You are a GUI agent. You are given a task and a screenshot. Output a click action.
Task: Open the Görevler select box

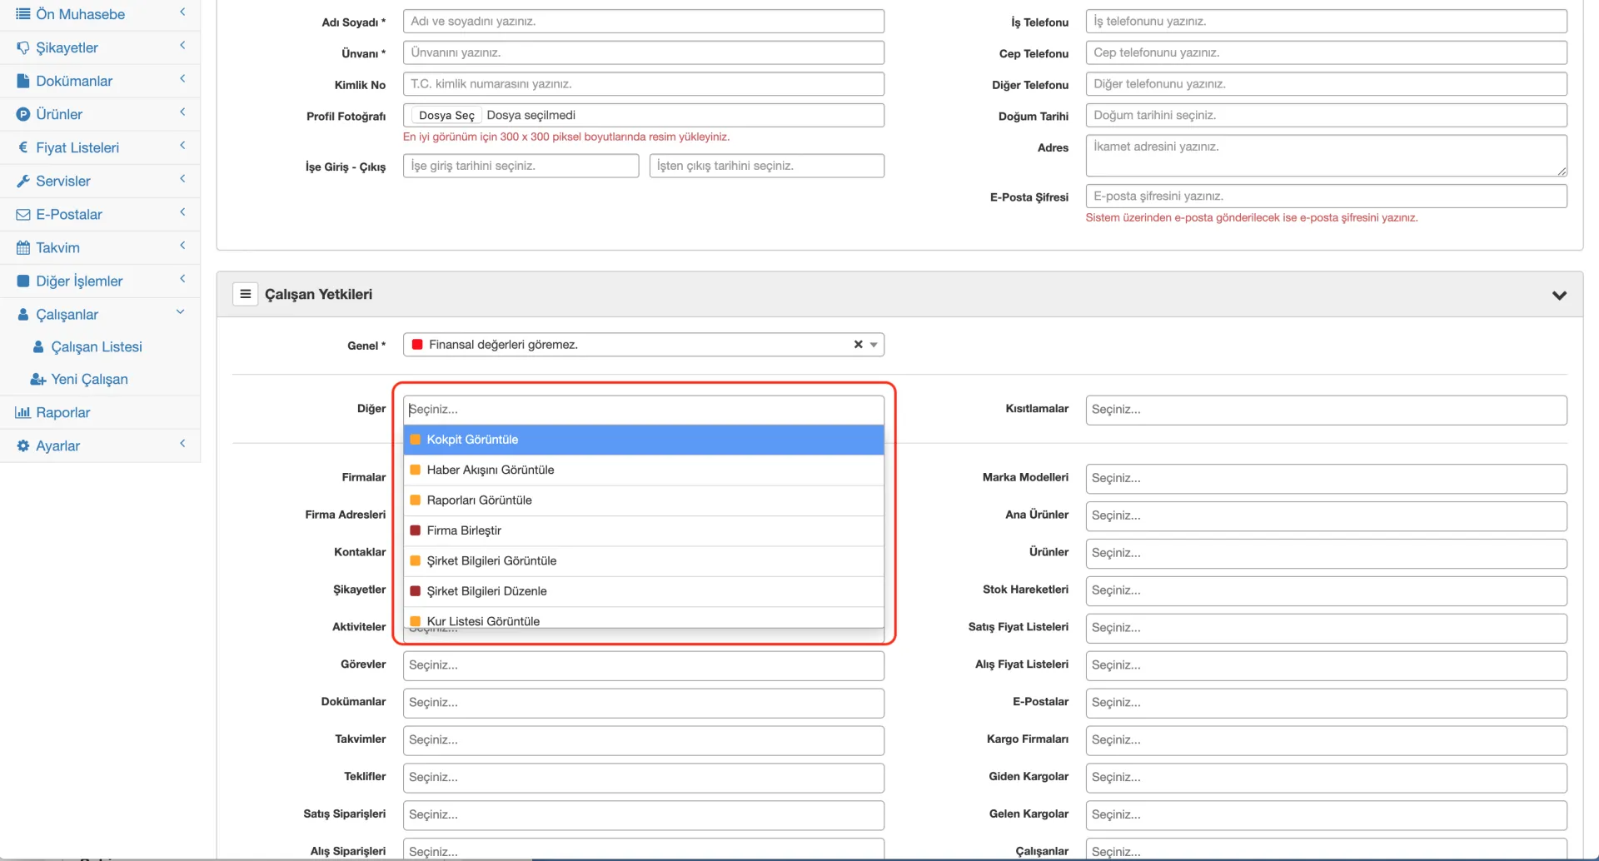point(644,665)
